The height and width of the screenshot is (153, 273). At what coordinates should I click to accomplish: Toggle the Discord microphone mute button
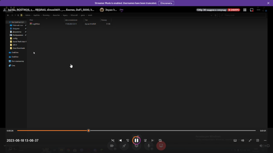tap(149, 146)
